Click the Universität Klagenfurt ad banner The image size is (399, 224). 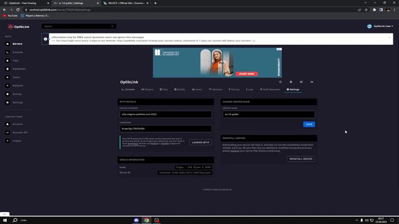tap(217, 63)
